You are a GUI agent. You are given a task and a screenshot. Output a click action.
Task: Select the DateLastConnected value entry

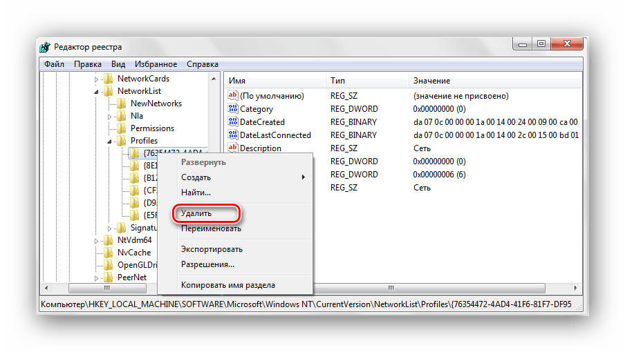(274, 135)
